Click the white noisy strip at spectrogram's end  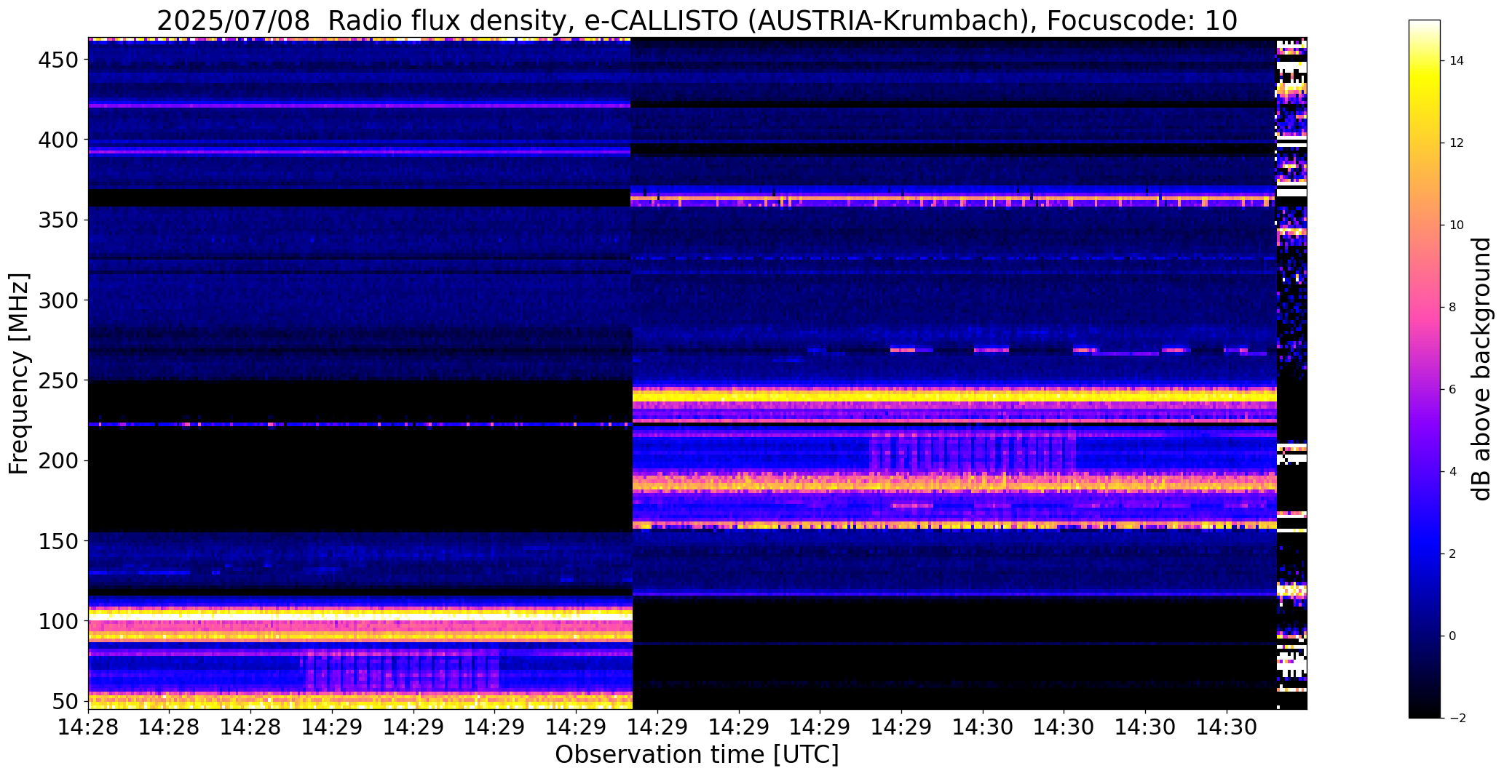pyautogui.click(x=1292, y=373)
